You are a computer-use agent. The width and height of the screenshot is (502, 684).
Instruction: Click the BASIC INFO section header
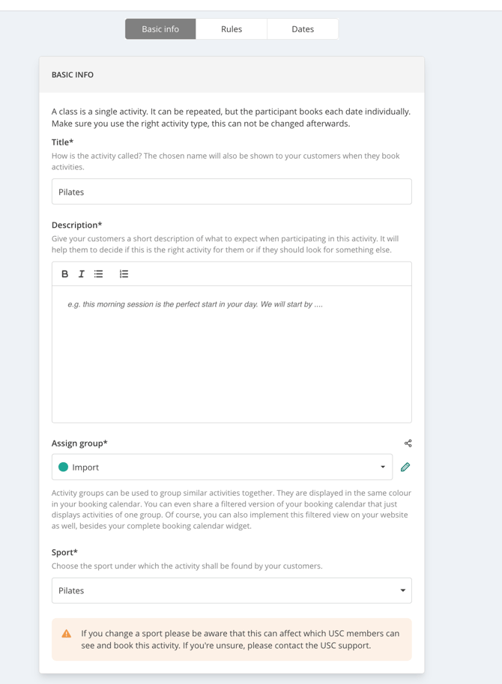tap(73, 75)
